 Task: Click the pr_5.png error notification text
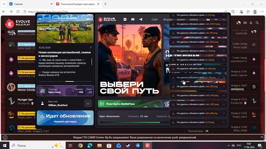(195, 60)
